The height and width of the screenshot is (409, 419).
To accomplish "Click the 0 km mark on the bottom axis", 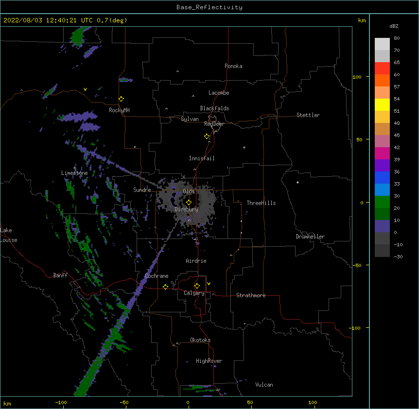I will pyautogui.click(x=188, y=403).
